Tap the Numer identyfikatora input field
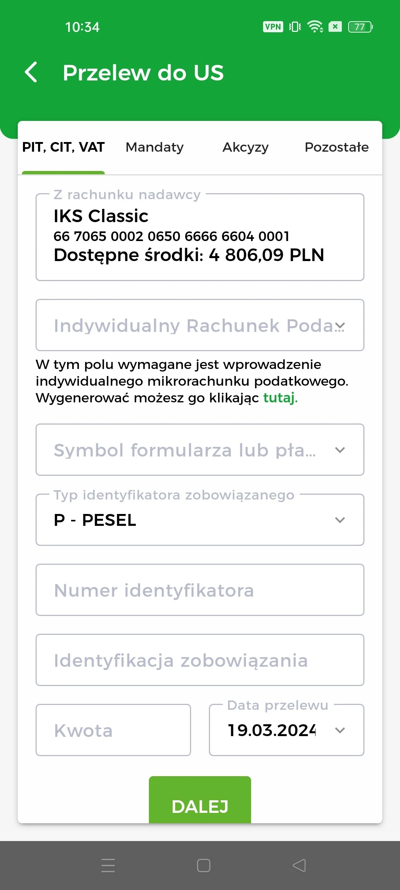The image size is (400, 890). point(200,590)
